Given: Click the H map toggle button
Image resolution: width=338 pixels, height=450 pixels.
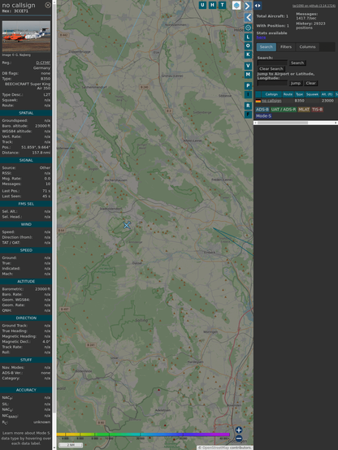Looking at the screenshot, I should 212,5.
